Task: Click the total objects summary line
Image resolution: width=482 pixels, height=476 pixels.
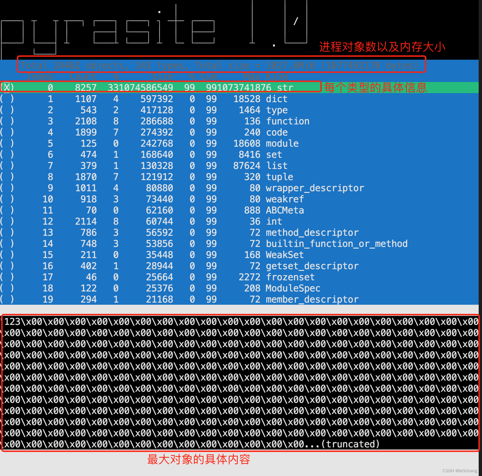Action: (x=221, y=65)
